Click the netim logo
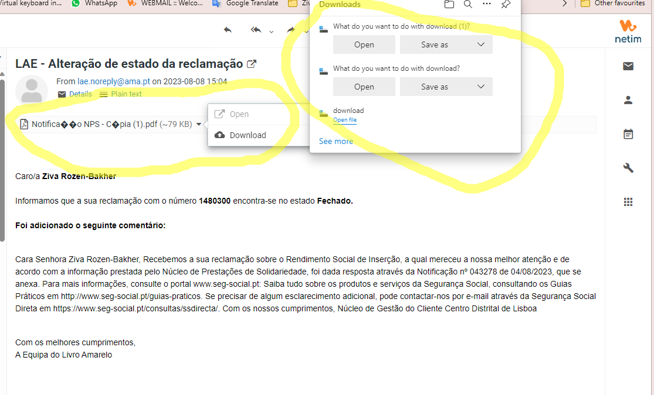654x395 pixels. point(628,32)
